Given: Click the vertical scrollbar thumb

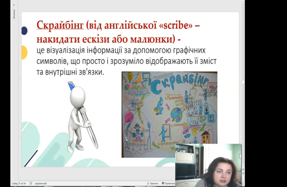Looking at the screenshot, I should (x=243, y=82).
